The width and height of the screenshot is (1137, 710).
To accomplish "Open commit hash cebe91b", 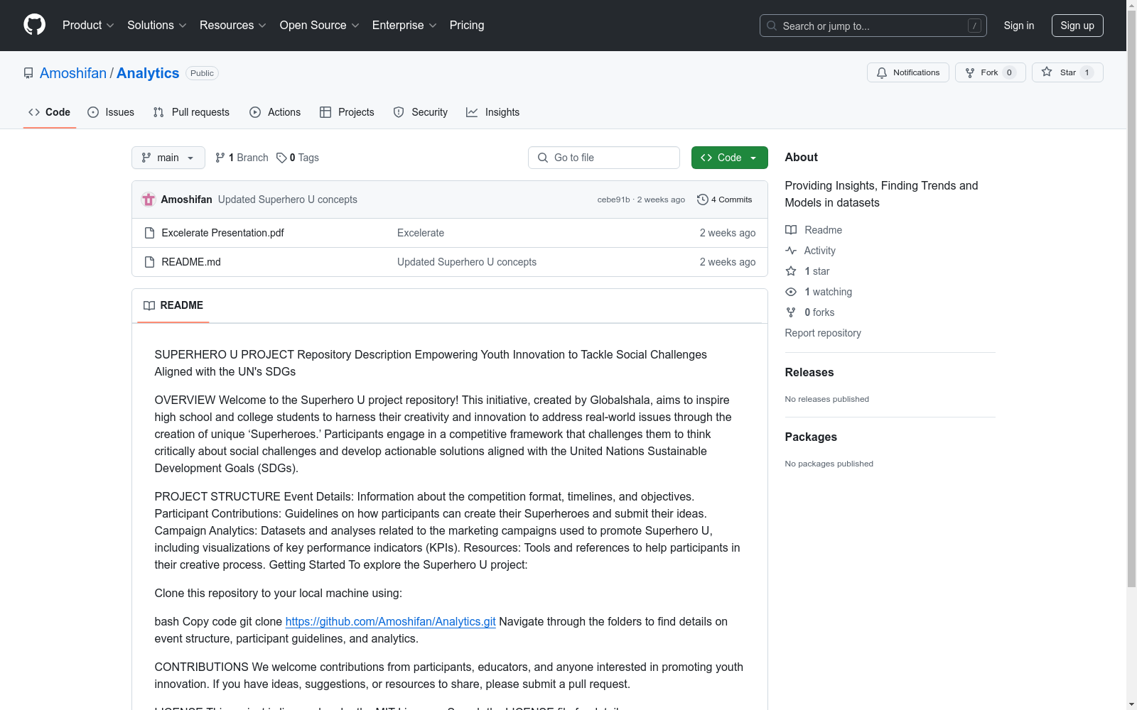I will click(x=614, y=200).
